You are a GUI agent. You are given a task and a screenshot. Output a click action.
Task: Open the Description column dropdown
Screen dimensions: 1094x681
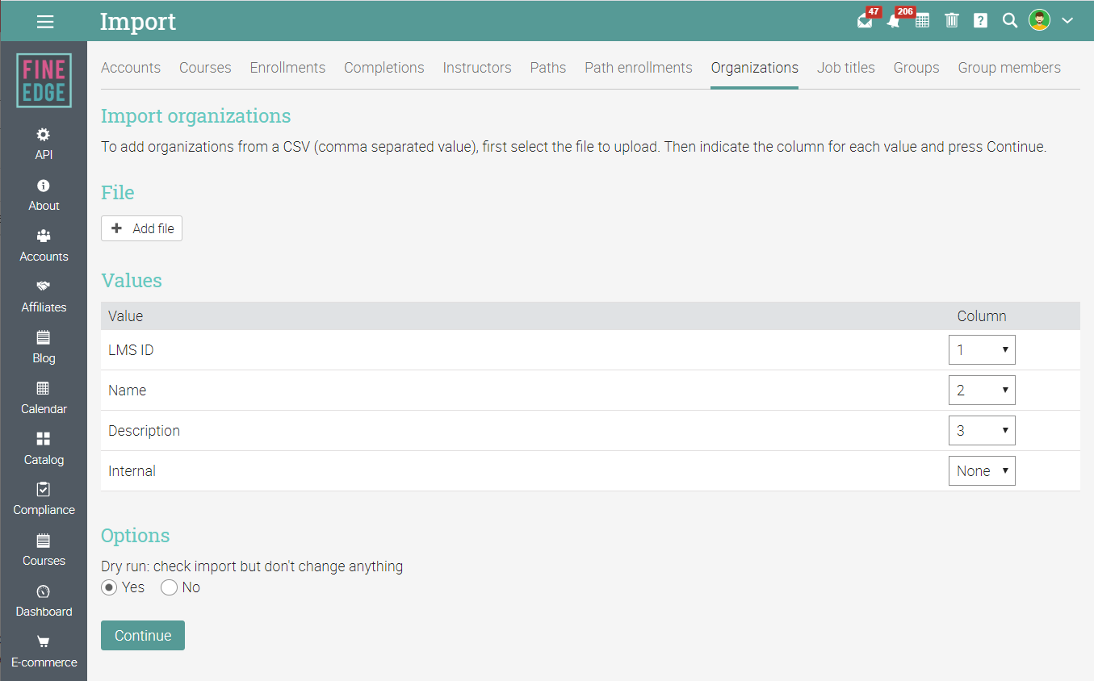[x=982, y=431]
